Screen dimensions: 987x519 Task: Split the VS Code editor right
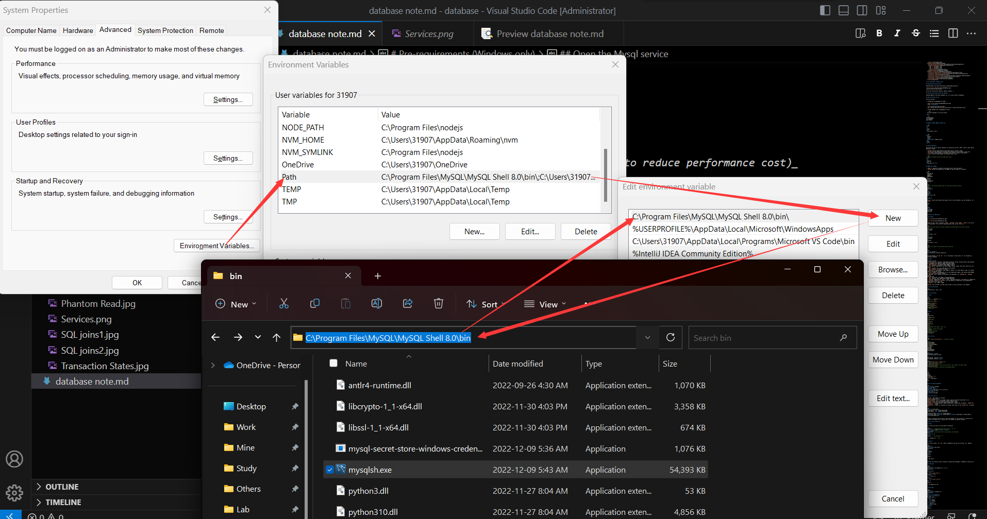[953, 33]
